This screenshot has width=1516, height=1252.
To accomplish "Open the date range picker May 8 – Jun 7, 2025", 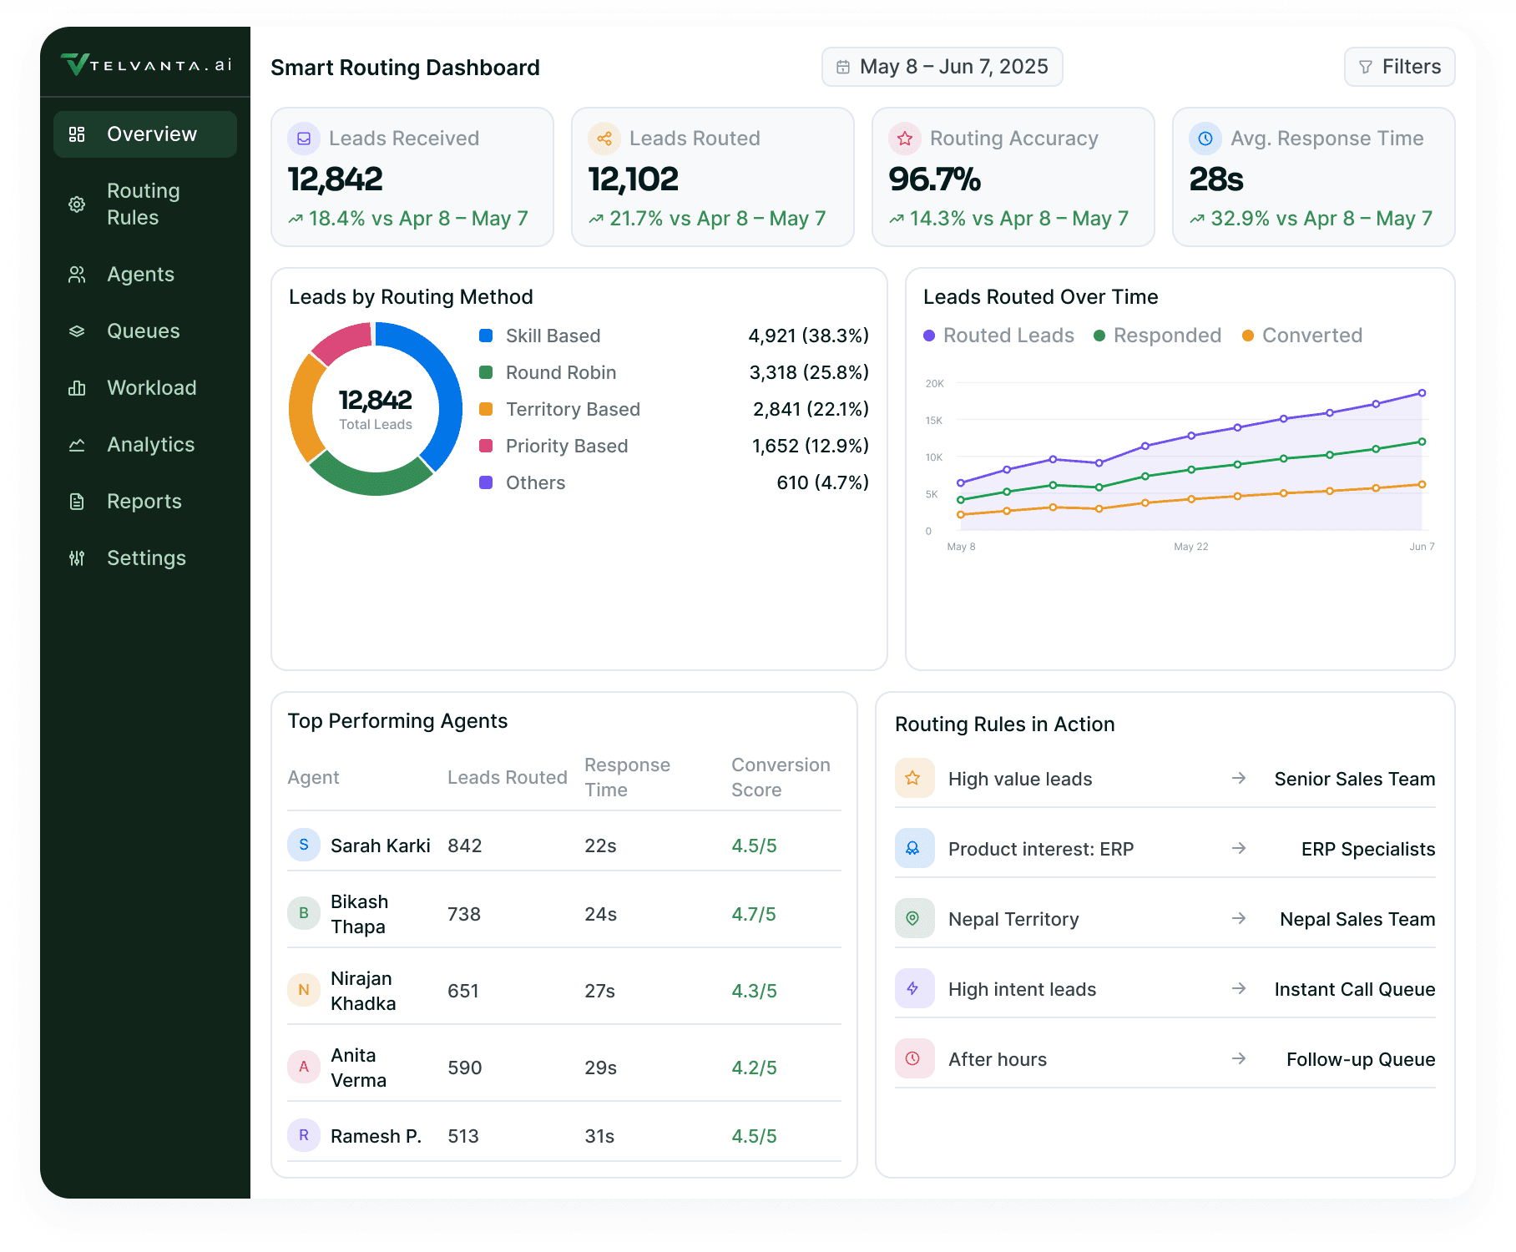I will click(x=942, y=67).
